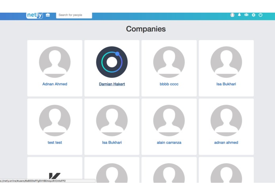Open settings gear icon
275x195 pixels.
tap(253, 15)
